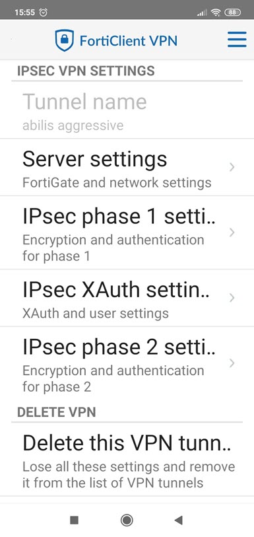Viewport: 254px width, 537px height.
Task: Open IPsec XAuth settings entry
Action: click(x=127, y=298)
